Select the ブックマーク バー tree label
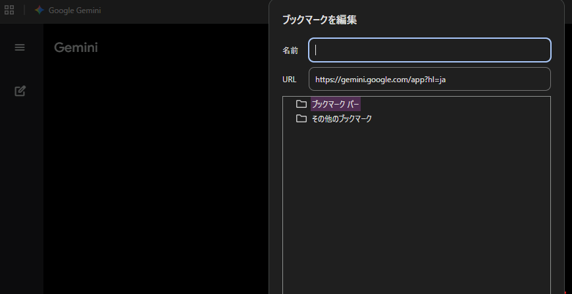 tap(336, 104)
